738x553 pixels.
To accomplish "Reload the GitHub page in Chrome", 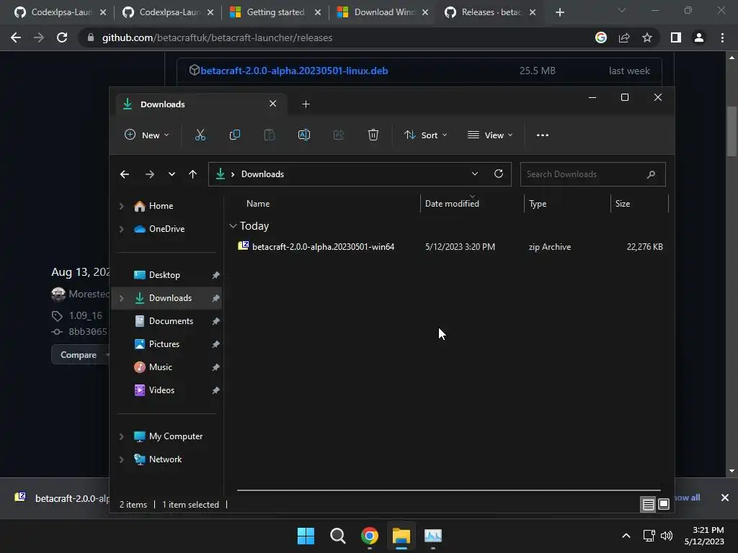I will [62, 37].
